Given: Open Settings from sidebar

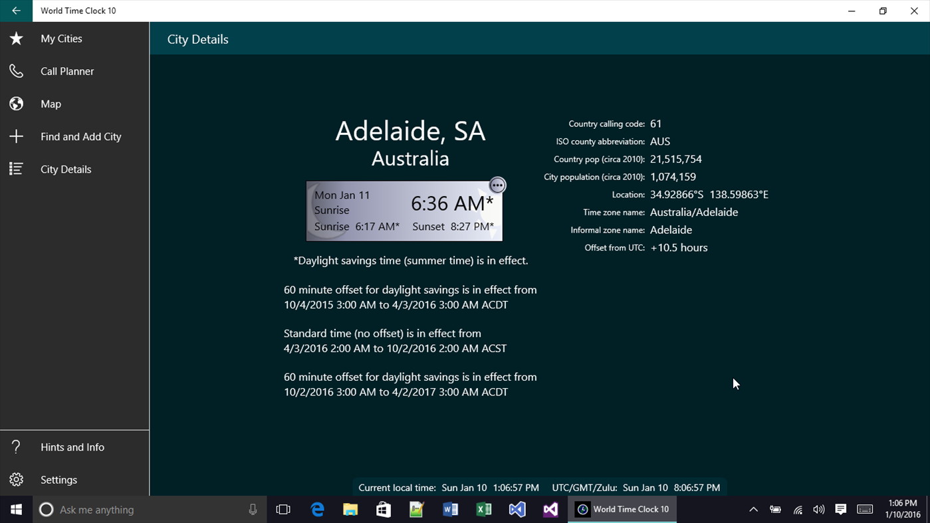Looking at the screenshot, I should (74, 480).
